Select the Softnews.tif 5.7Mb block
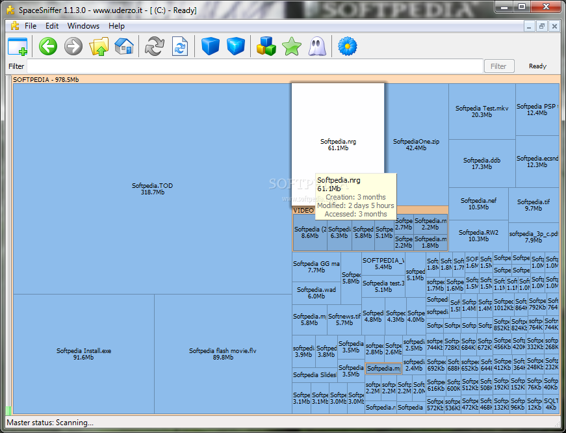The height and width of the screenshot is (433, 566). 344,320
